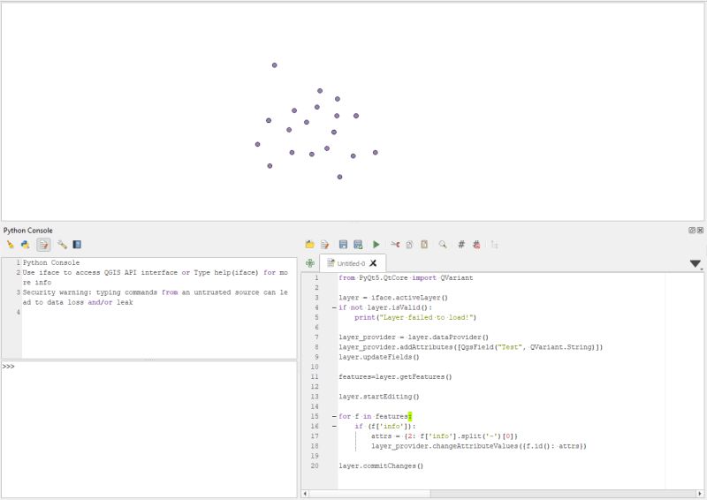Click the topmost point on the map
This screenshot has width=707, height=500.
[x=274, y=65]
